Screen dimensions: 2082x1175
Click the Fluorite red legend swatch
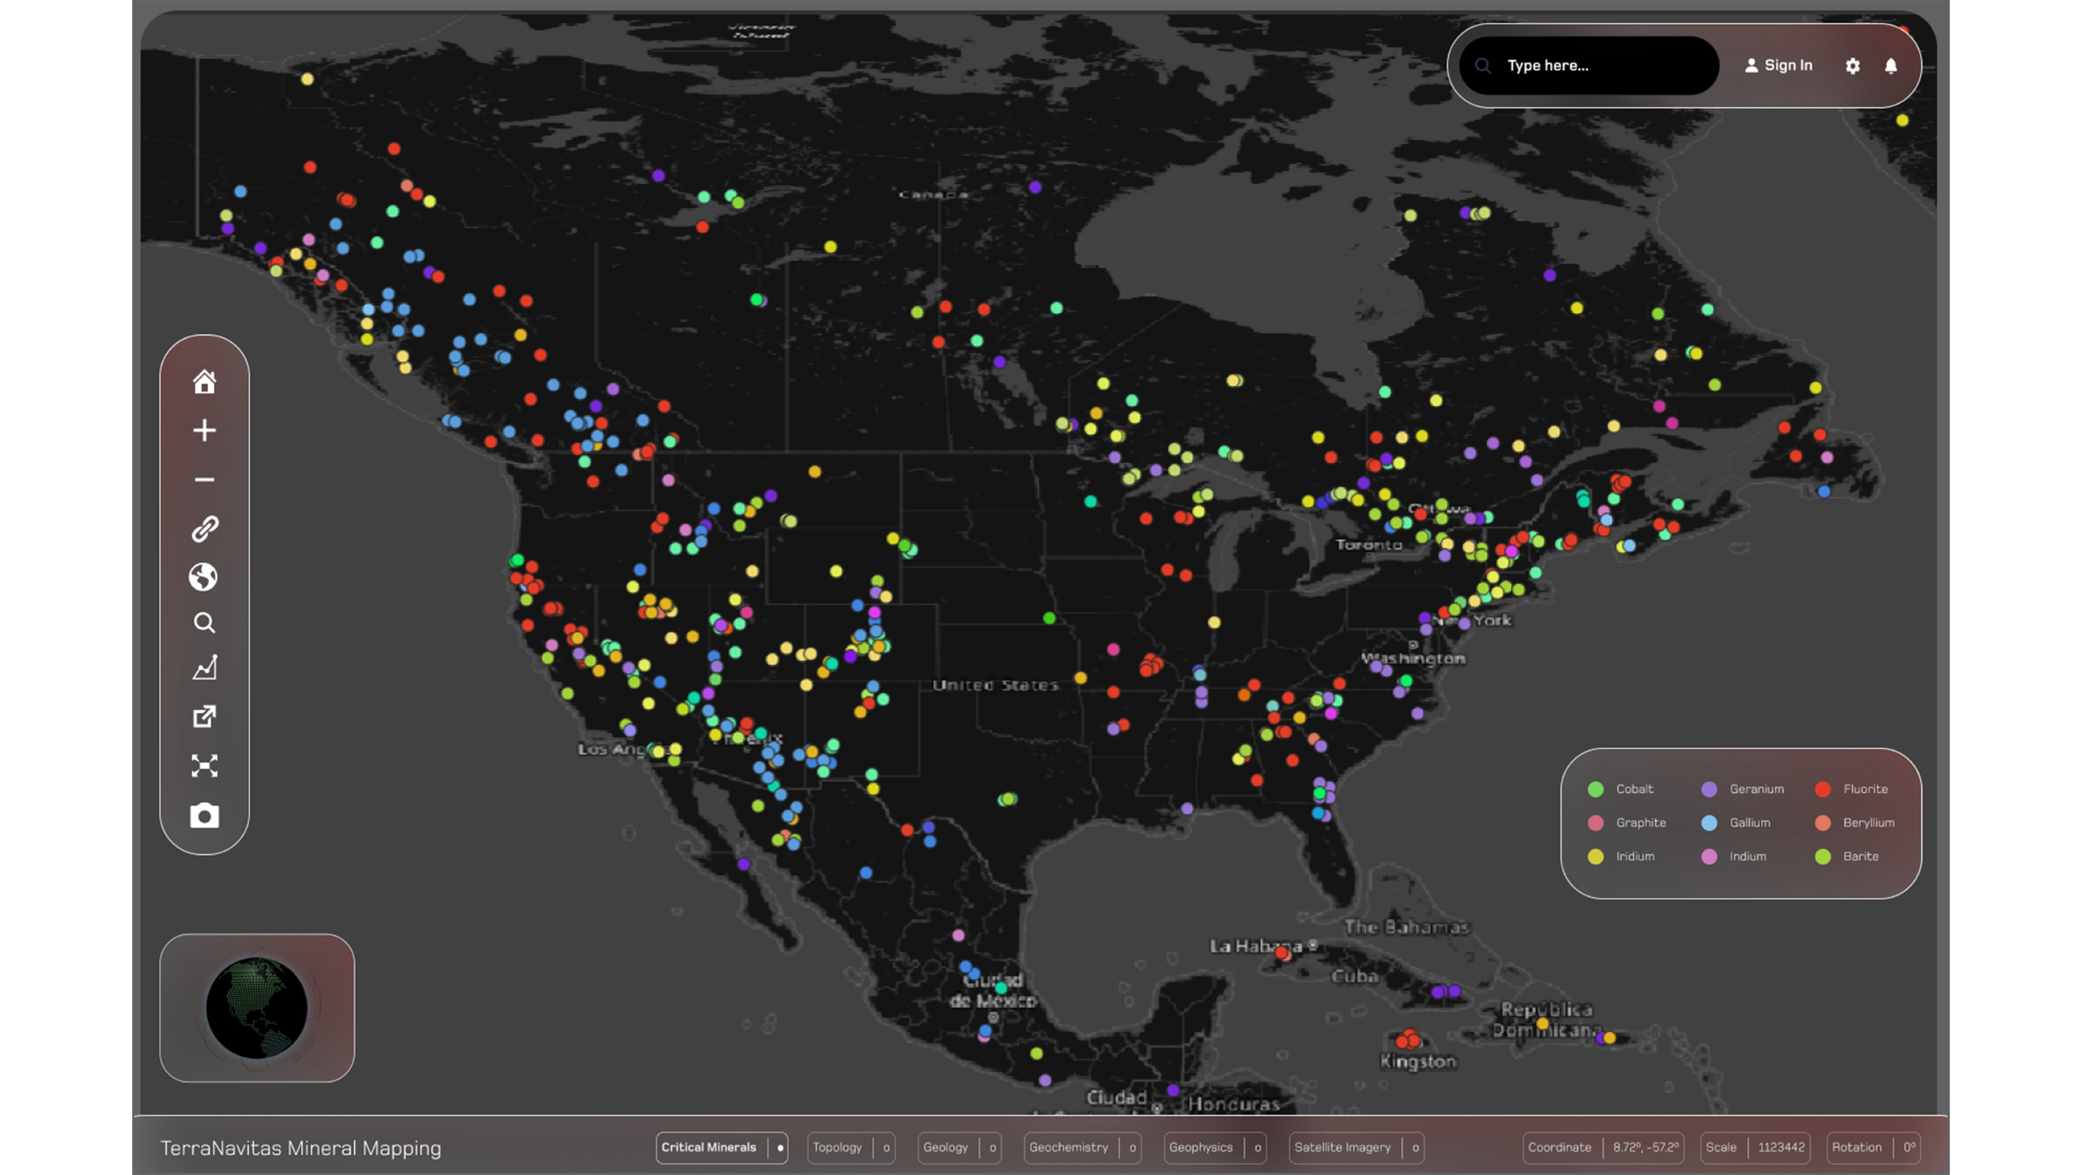[x=1823, y=789]
